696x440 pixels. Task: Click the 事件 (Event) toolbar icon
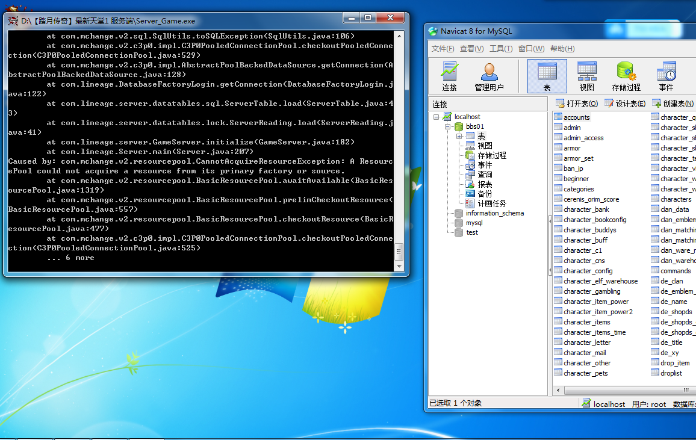tap(666, 76)
